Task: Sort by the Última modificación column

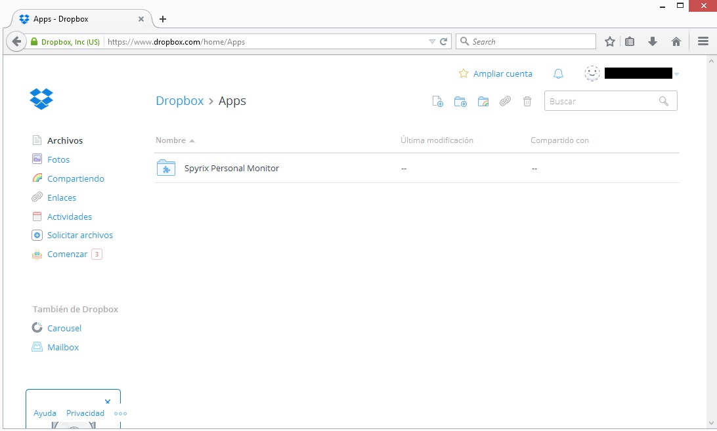Action: 437,140
